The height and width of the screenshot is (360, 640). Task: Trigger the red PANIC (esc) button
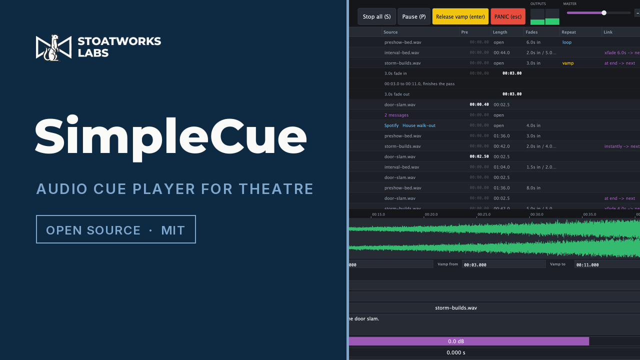[x=508, y=16]
